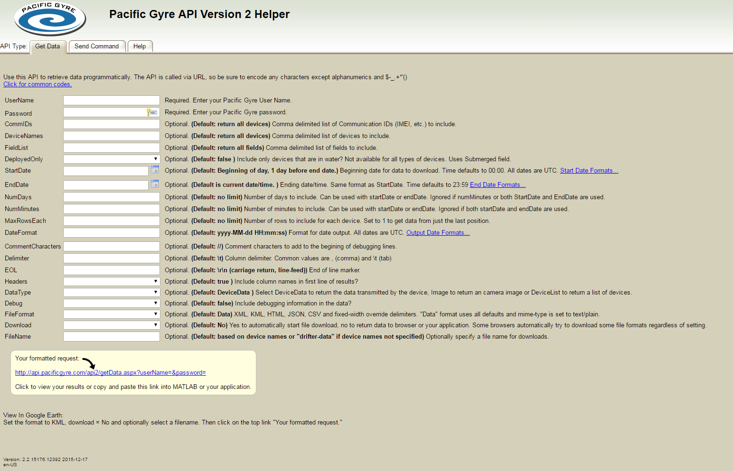Expand the Debug dropdown
Viewport: 733px width, 471px height.
112,303
